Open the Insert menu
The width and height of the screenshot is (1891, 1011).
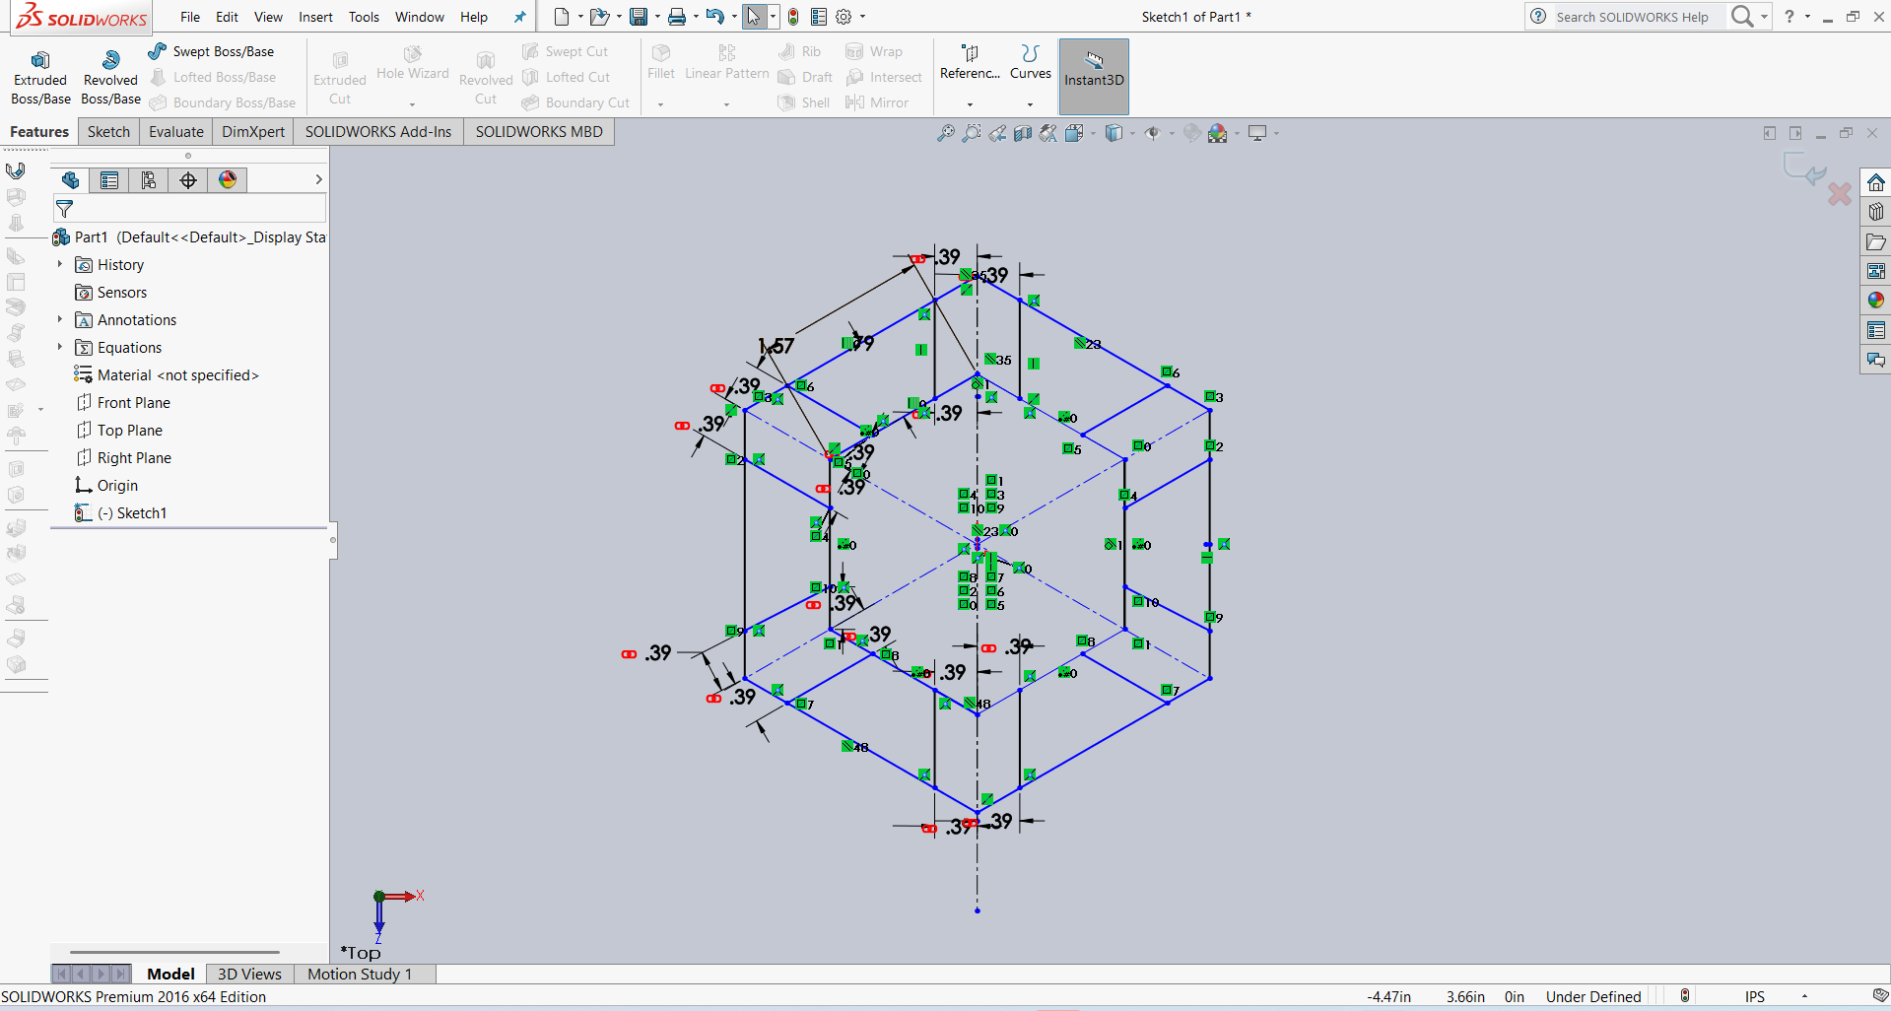(x=315, y=17)
